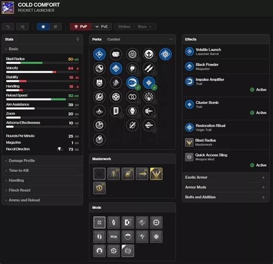Select the PvE mode toggle
Screen dimensions: 273x264
101,26
